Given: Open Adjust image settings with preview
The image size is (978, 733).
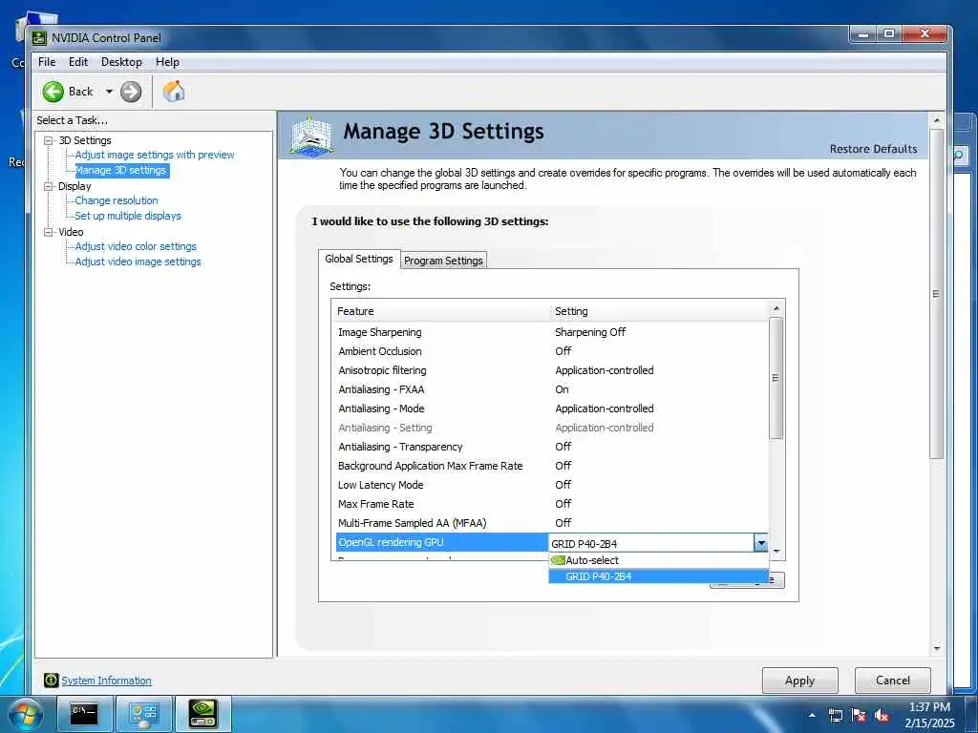Looking at the screenshot, I should pos(155,155).
